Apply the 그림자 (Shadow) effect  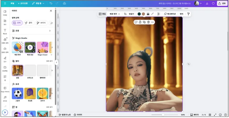coord(18,93)
